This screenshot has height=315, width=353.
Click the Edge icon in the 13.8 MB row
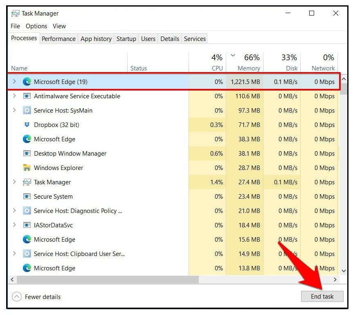(27, 268)
